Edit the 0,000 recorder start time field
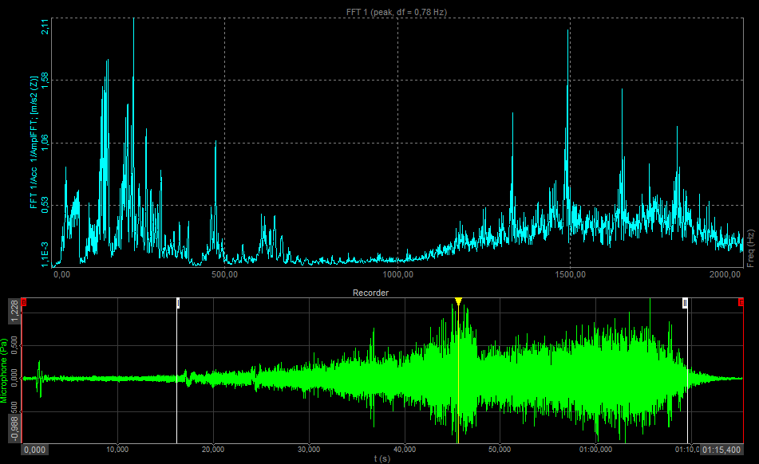This screenshot has width=759, height=464. (34, 450)
